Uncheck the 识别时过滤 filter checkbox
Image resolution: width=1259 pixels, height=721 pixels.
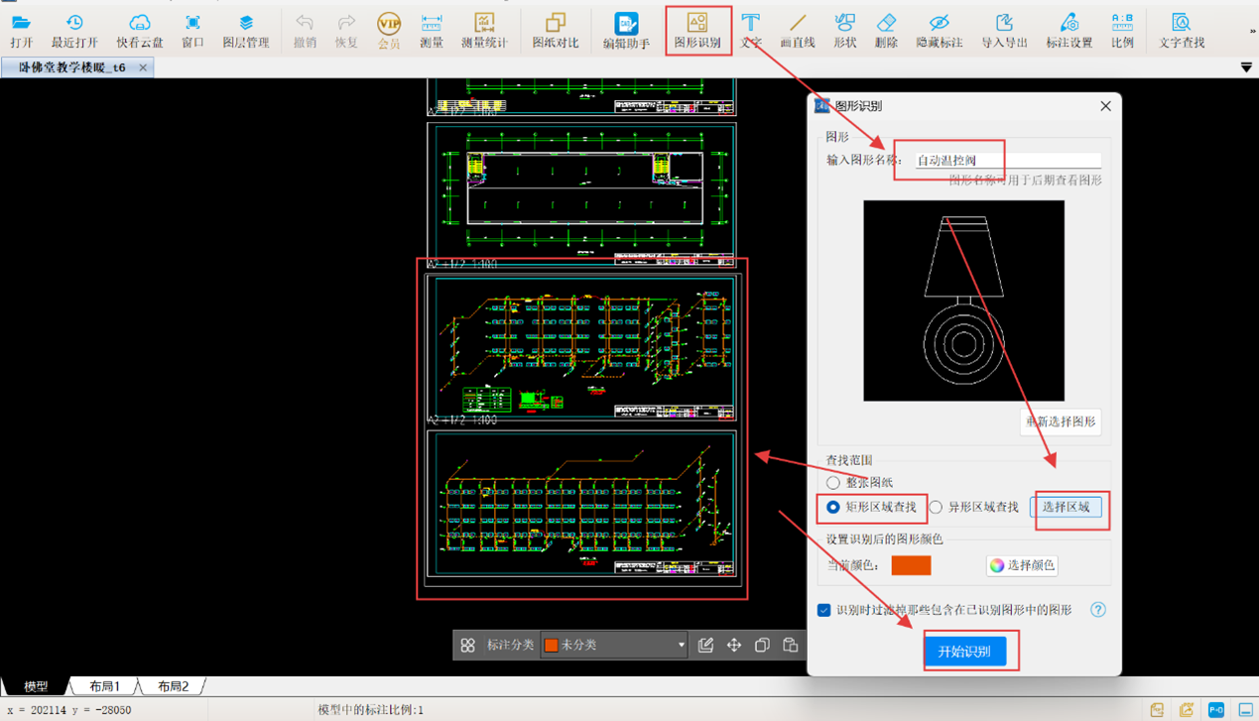point(823,610)
